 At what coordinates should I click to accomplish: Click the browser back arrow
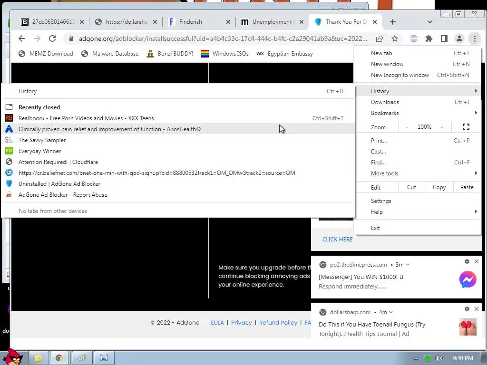pyautogui.click(x=22, y=38)
